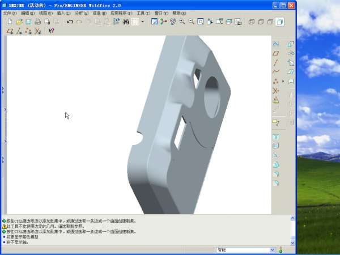Toggle datum points display
The height and width of the screenshot is (255, 340).
[28, 31]
